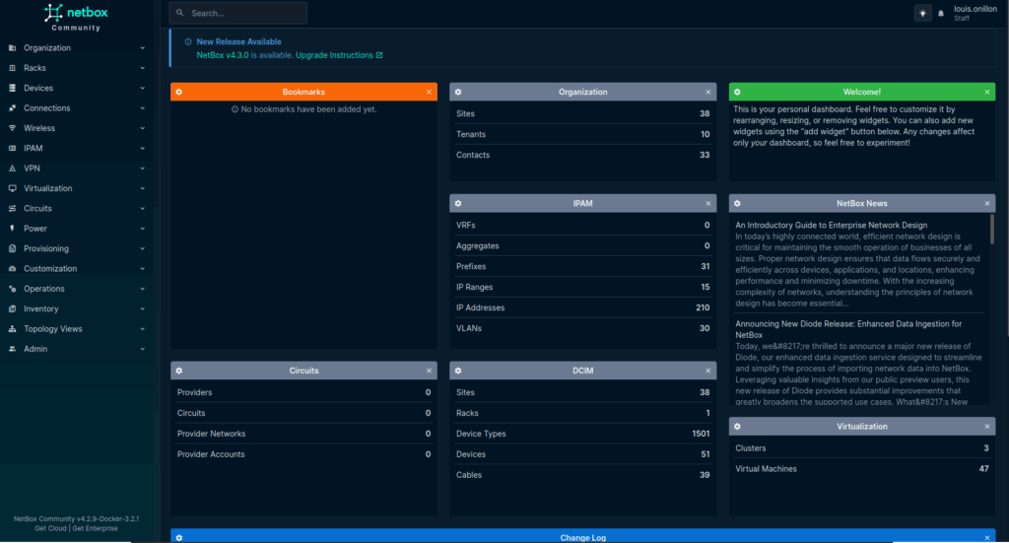Open Organization widget gear settings
This screenshot has height=543, width=1009.
458,92
